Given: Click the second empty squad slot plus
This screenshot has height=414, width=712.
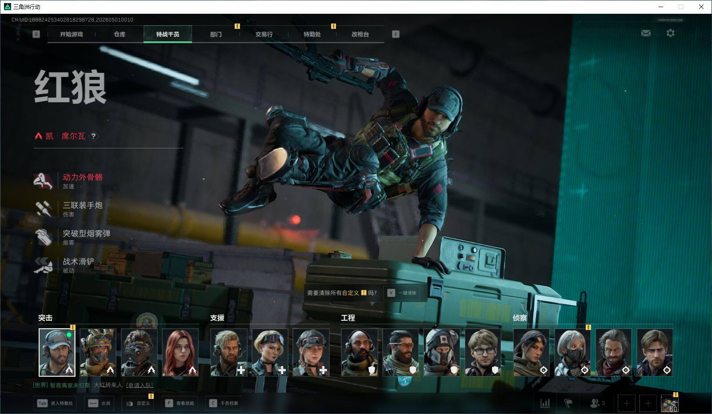Looking at the screenshot, I should (648, 403).
